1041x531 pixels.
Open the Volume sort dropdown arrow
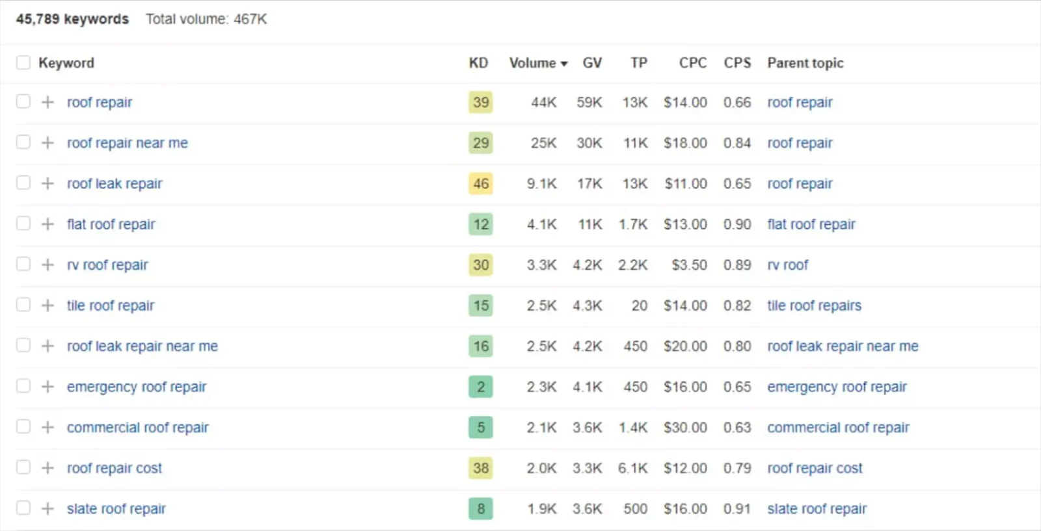point(563,63)
